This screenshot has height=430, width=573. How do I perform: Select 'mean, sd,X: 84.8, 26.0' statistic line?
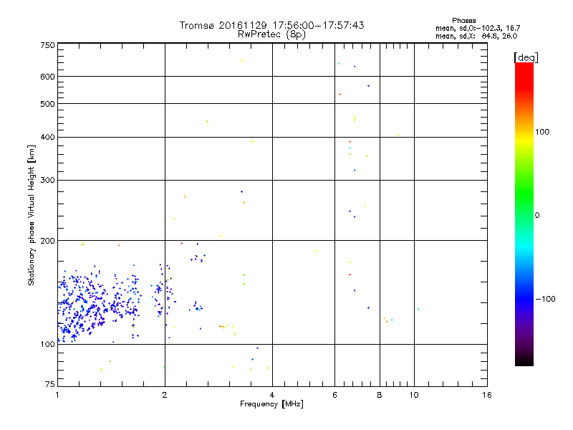pyautogui.click(x=476, y=36)
